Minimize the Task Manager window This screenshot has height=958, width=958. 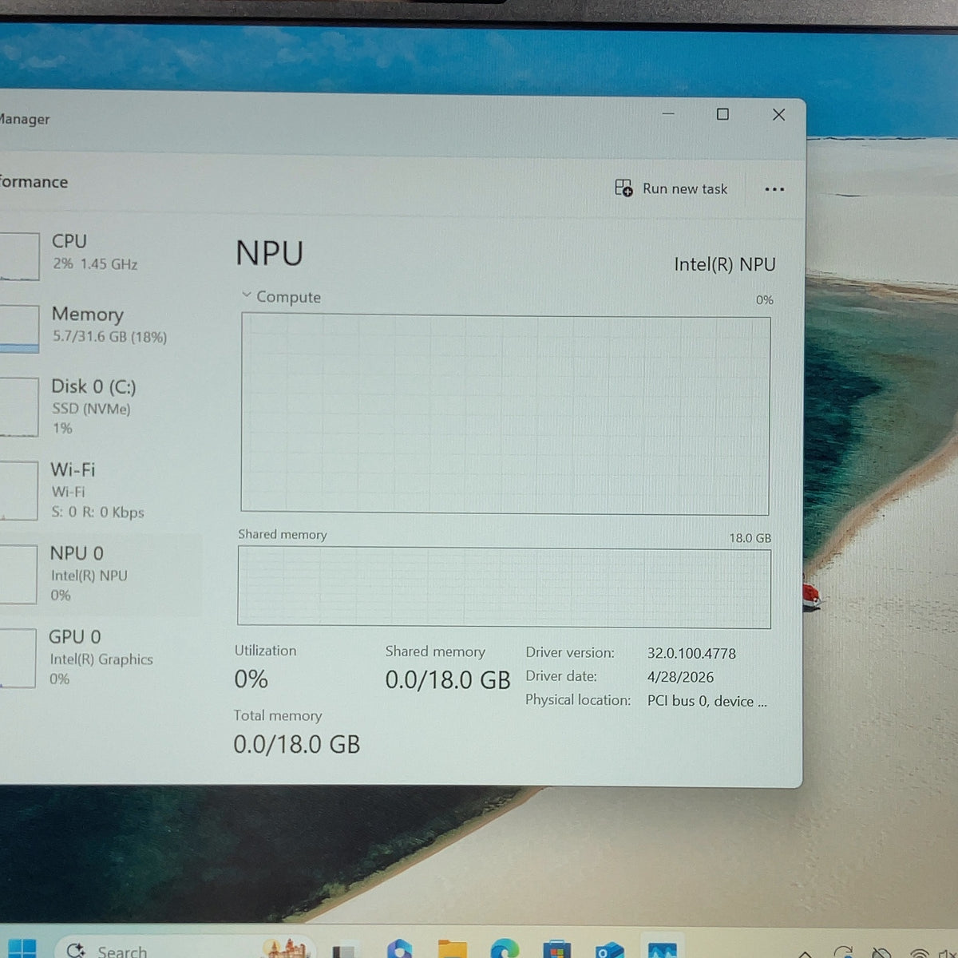click(x=668, y=113)
